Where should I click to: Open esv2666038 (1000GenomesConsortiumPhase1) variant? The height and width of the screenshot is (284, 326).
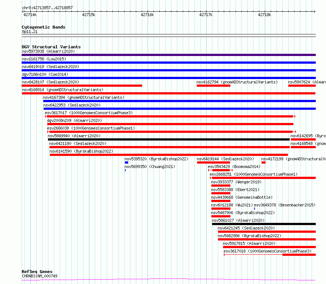click(91, 128)
